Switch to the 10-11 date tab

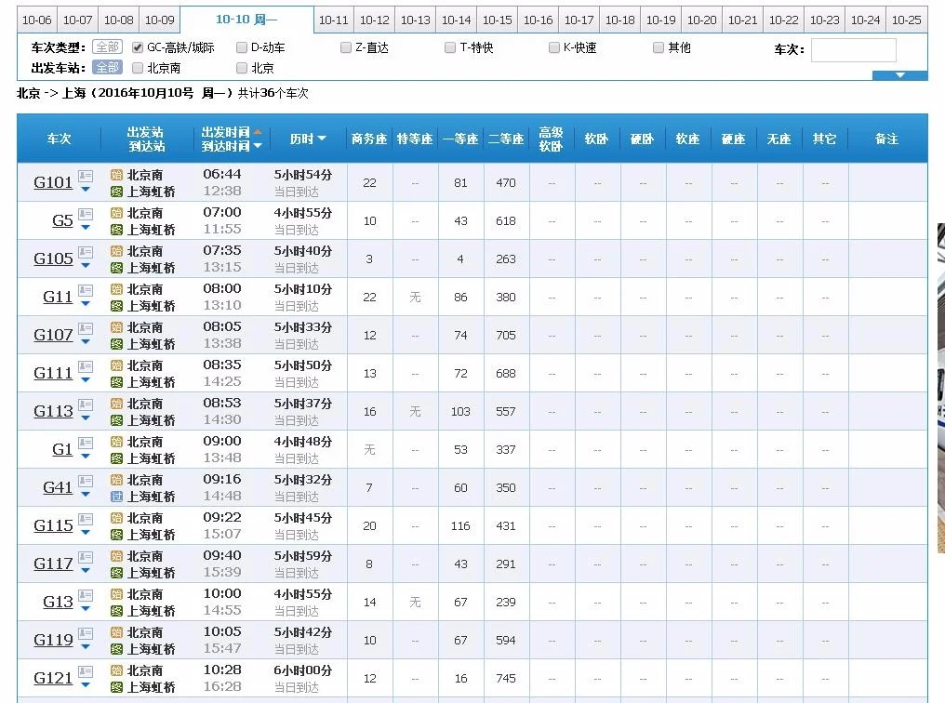coord(333,19)
